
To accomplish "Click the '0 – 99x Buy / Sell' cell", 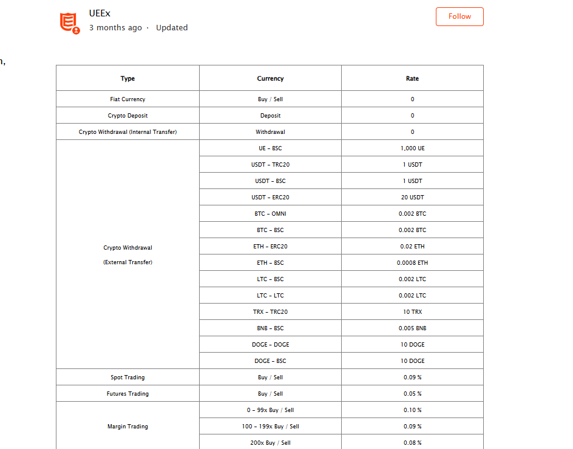I will [x=270, y=410].
